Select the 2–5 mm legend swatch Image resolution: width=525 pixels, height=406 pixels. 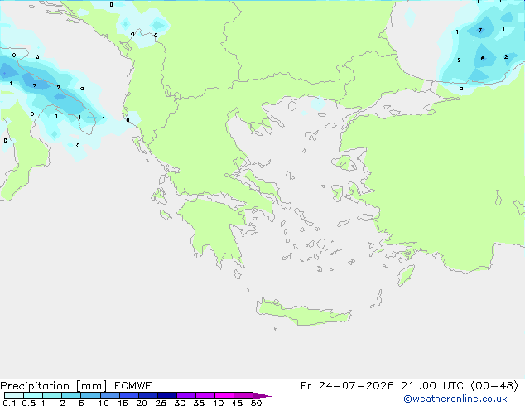click(71, 395)
